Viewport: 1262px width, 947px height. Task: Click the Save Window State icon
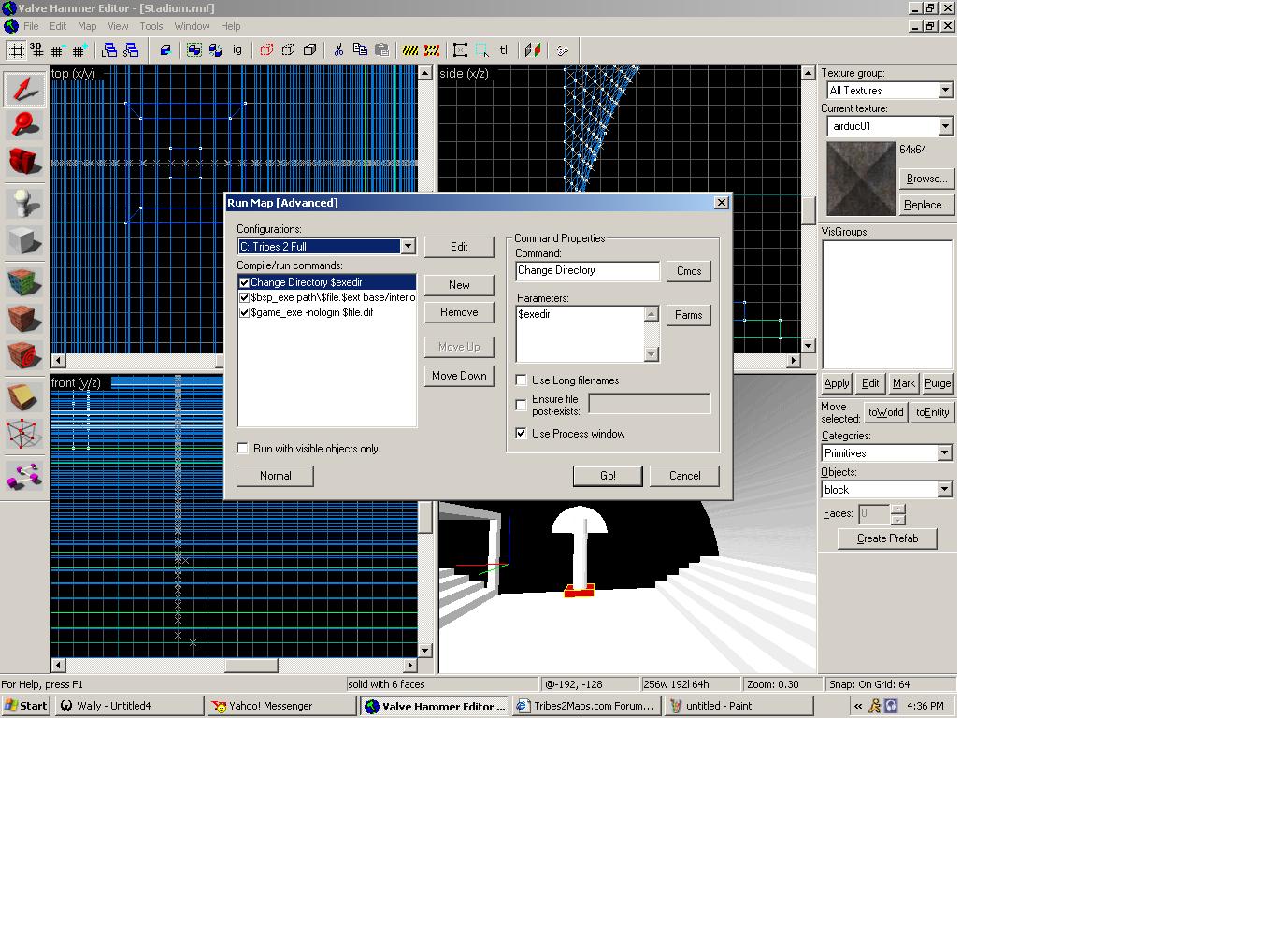(131, 50)
